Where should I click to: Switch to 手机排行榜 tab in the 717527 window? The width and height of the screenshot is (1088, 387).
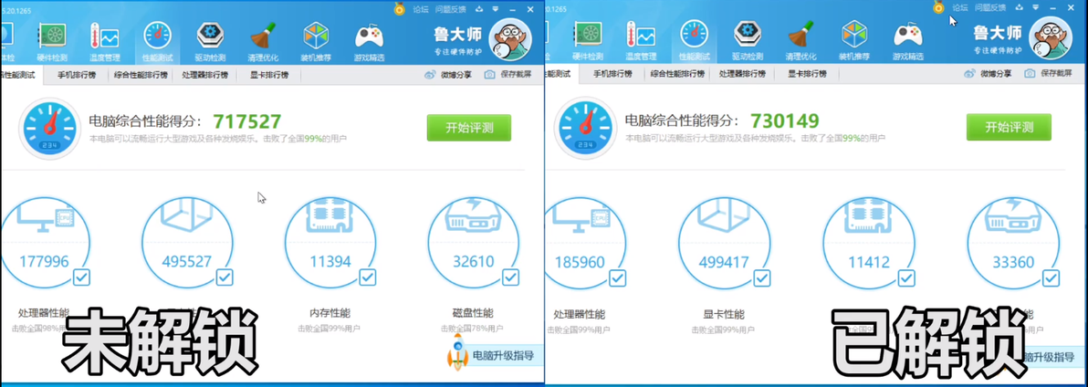coord(77,75)
